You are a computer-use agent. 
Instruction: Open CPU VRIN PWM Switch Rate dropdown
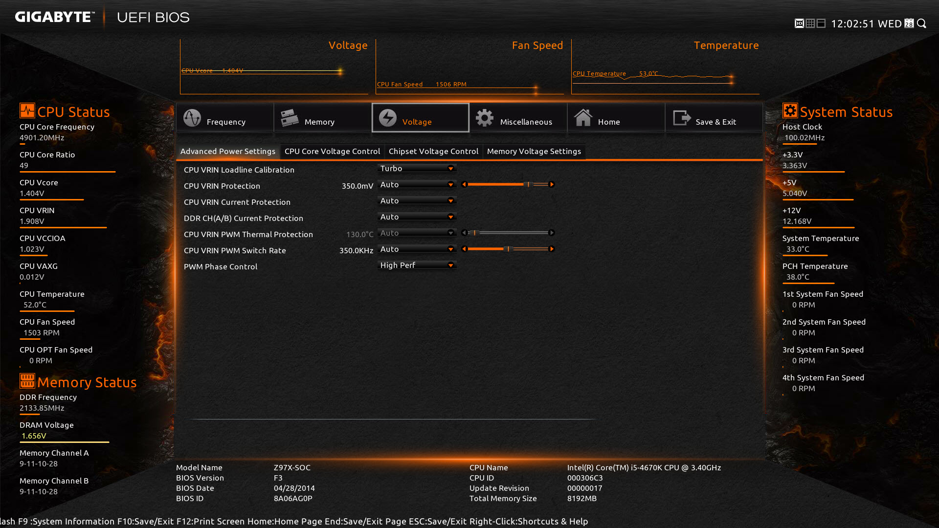tap(417, 249)
